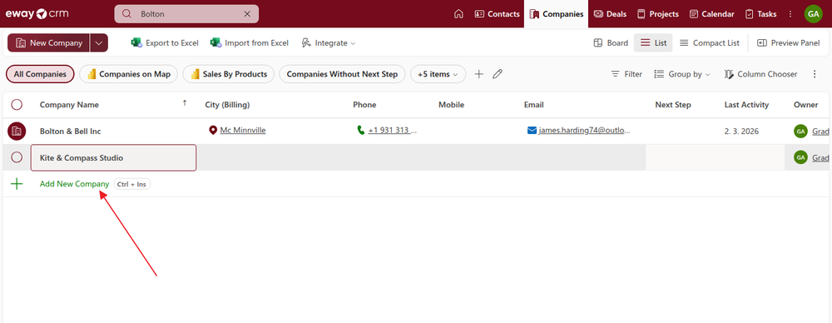
Task: Click Import from Excel
Action: 250,43
